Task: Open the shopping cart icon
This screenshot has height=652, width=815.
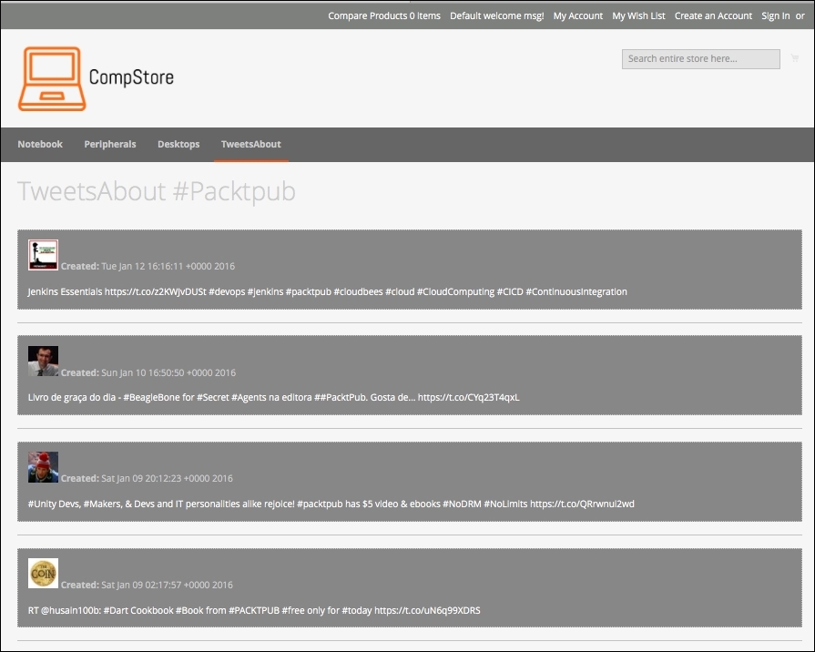Action: coord(795,57)
